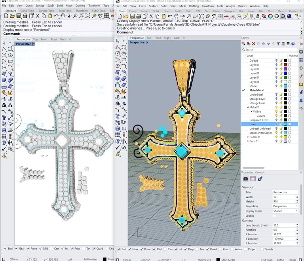Click the Layers panel filter funnel icon
This screenshot has width=304, height=261.
[278, 43]
